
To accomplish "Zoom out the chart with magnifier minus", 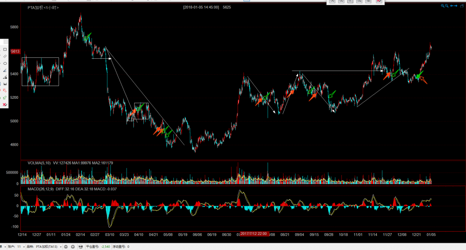I will pyautogui.click(x=447, y=5).
